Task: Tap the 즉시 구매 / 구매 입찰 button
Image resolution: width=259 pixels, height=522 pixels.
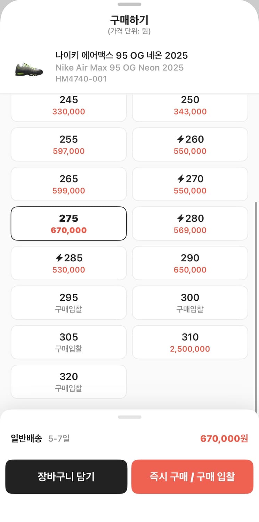Action: 192,476
